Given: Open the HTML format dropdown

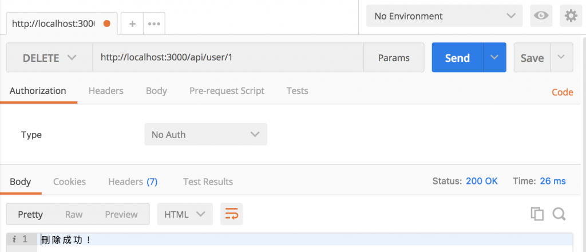Looking at the screenshot, I should click(x=184, y=214).
